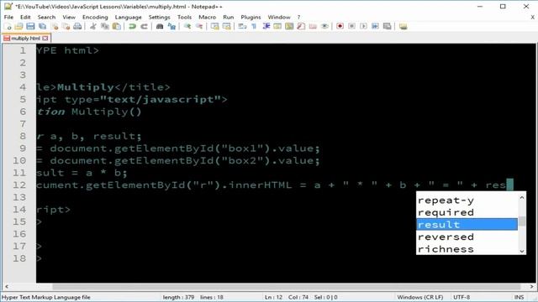This screenshot has height=302, width=538.
Task: Click the Synchronize Horizontal Scrolling icon
Action: [x=226, y=26]
